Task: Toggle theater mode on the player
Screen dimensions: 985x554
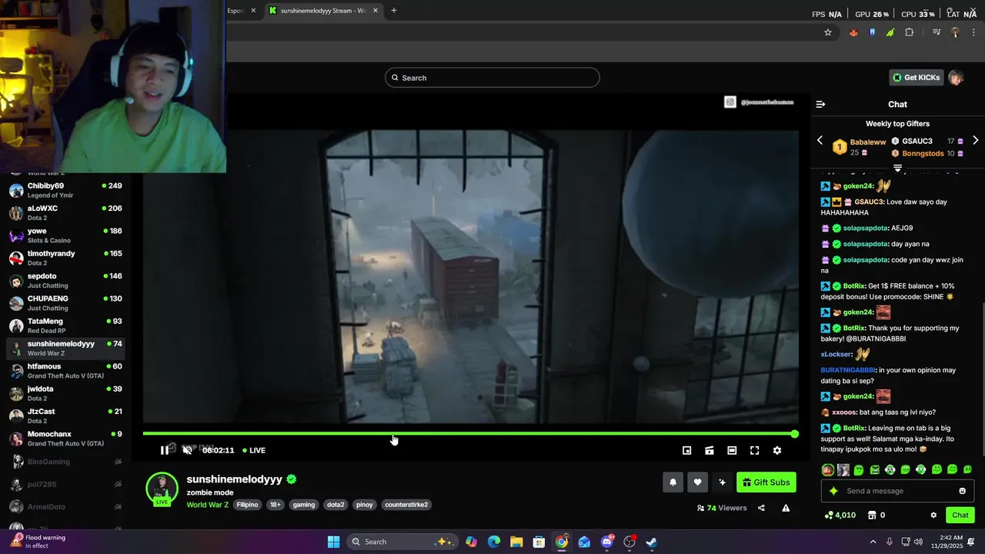Action: (x=732, y=451)
